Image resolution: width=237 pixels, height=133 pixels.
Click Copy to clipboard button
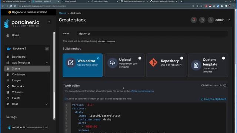(213, 99)
